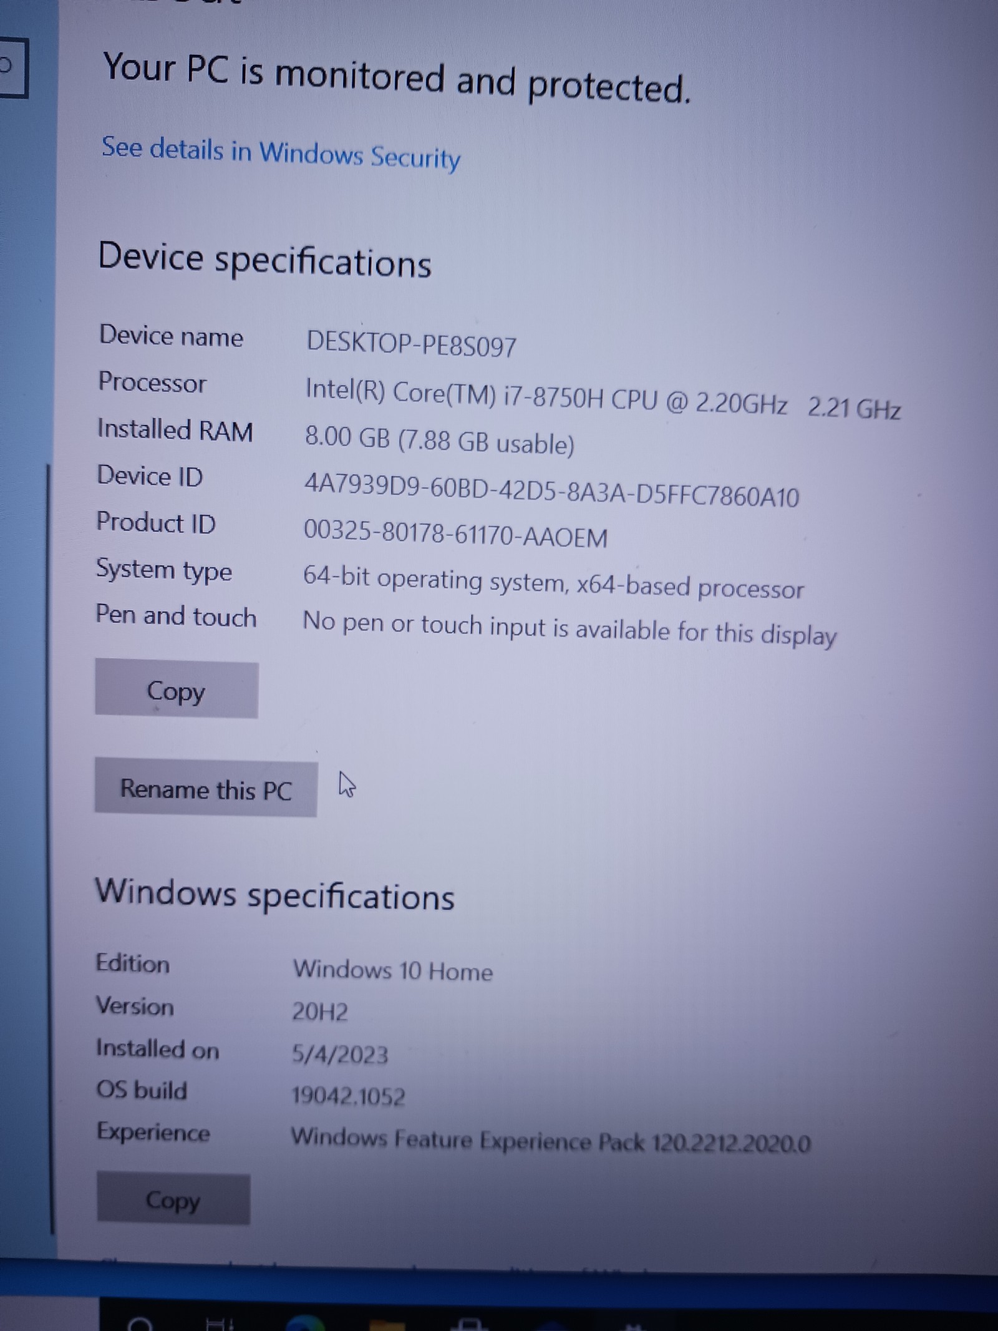Select the device name DESKTOP-PE8S097
This screenshot has height=1331, width=998.
click(411, 344)
